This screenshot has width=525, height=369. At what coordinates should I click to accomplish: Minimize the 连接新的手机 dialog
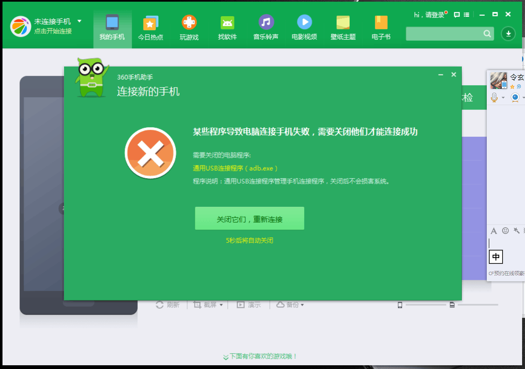[x=441, y=75]
